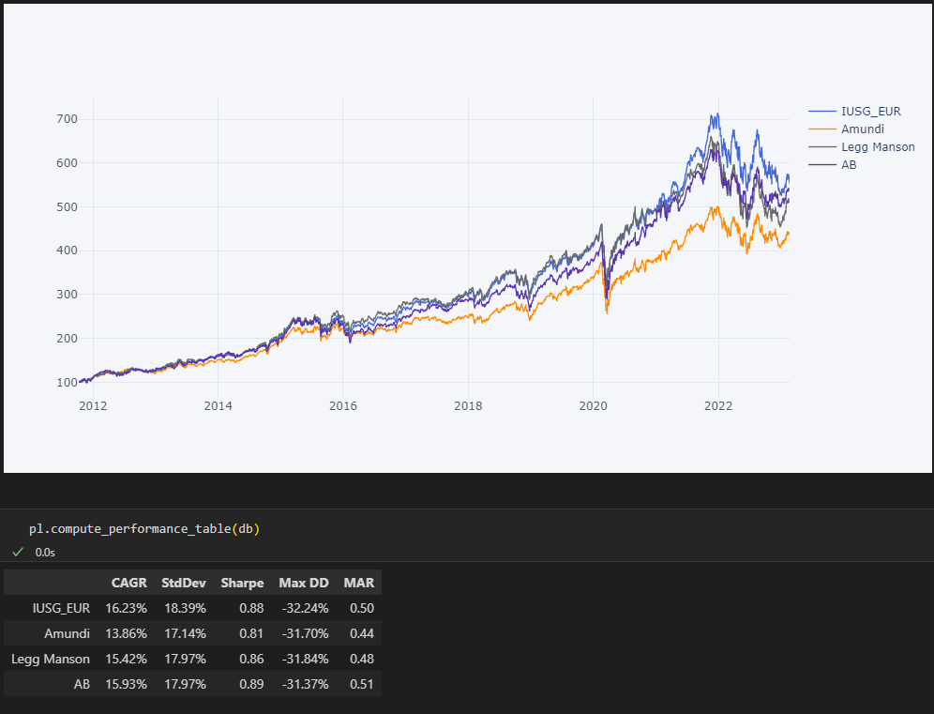
Task: Click the AB row label in table
Action: pyautogui.click(x=82, y=684)
